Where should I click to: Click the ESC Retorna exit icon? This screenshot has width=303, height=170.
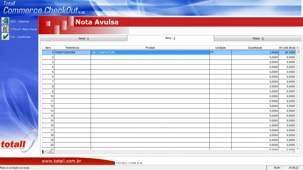5,21
